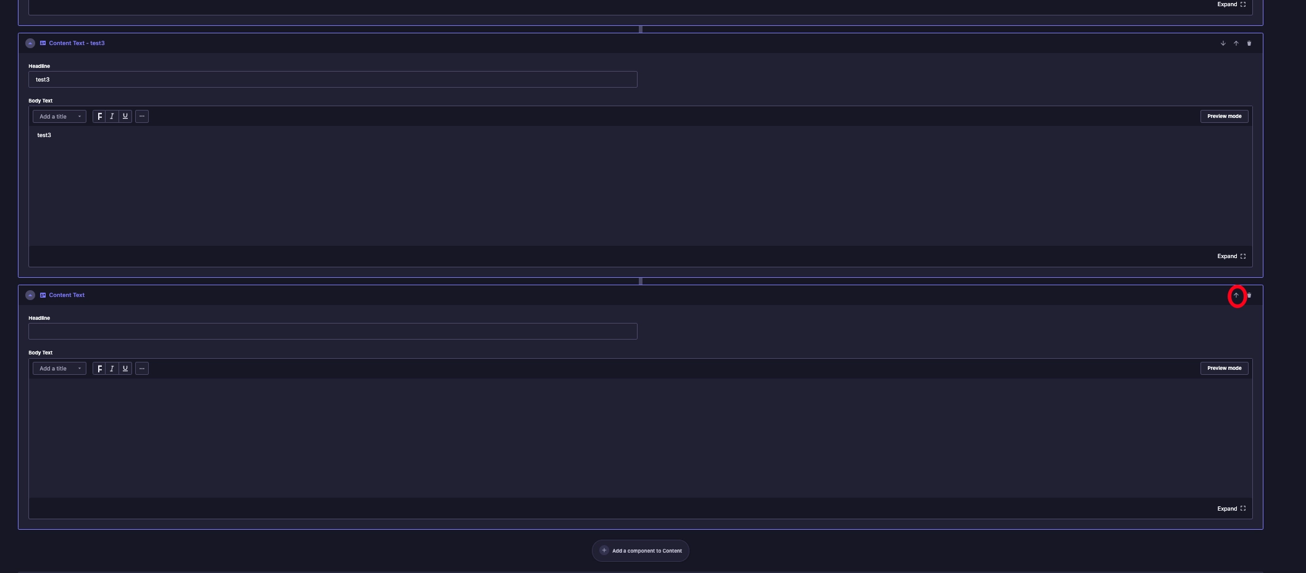Open the Add a title dropdown in lower editor
1306x573 pixels.
(59, 369)
